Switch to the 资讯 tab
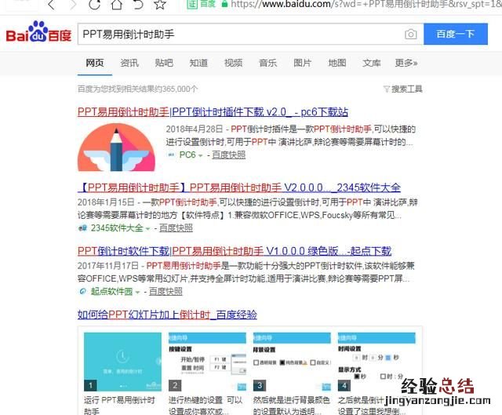This screenshot has width=502, height=415. click(x=129, y=63)
